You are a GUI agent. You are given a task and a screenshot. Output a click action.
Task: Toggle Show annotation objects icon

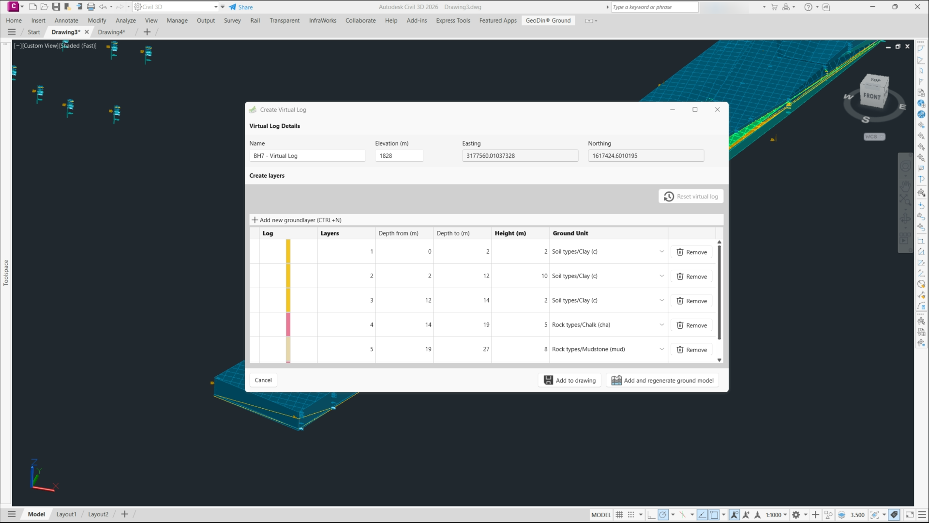pos(734,515)
